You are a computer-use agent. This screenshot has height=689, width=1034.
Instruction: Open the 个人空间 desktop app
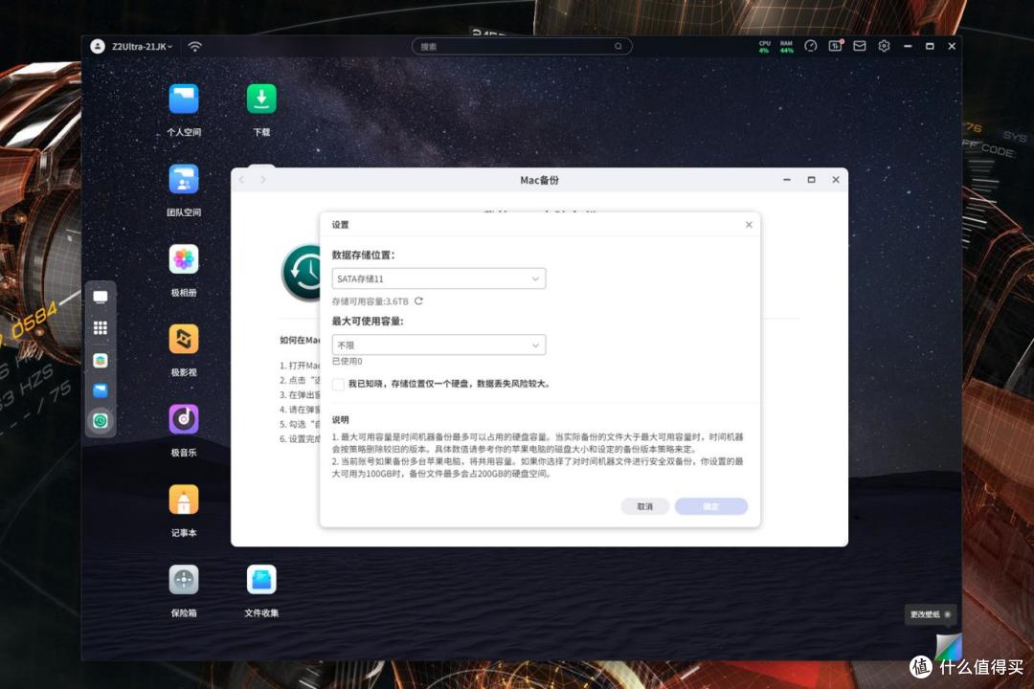[183, 100]
